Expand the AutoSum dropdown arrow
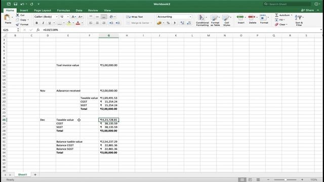 click(x=292, y=15)
